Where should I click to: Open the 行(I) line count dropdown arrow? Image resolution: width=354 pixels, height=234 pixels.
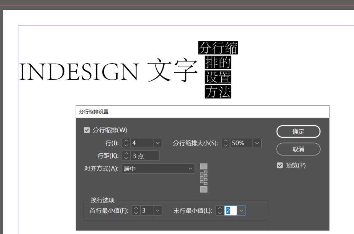(x=158, y=143)
